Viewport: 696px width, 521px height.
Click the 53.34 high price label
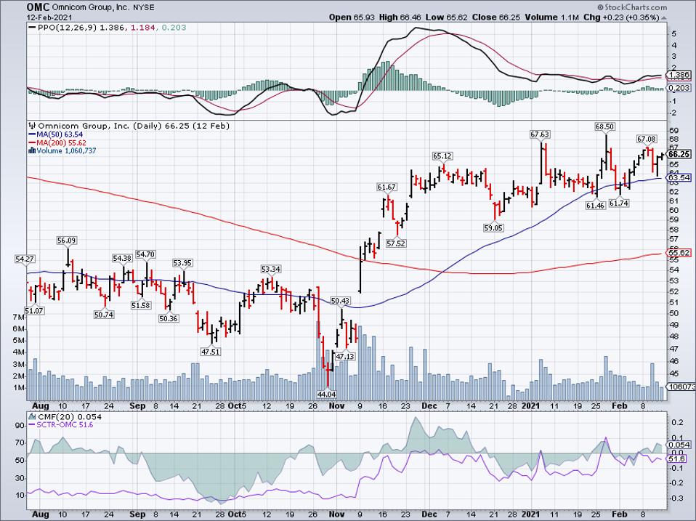pyautogui.click(x=271, y=270)
